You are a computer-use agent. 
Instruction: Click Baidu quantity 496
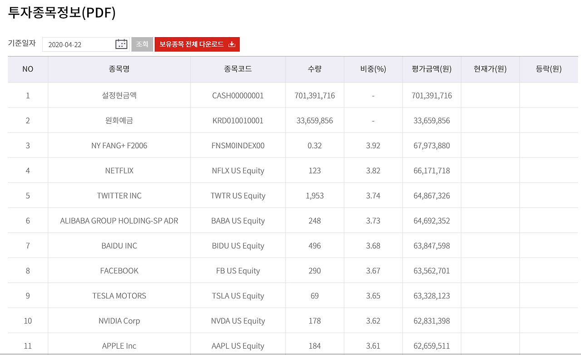[315, 246]
